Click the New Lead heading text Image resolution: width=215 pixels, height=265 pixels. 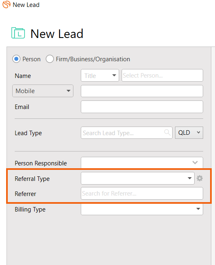[57, 33]
